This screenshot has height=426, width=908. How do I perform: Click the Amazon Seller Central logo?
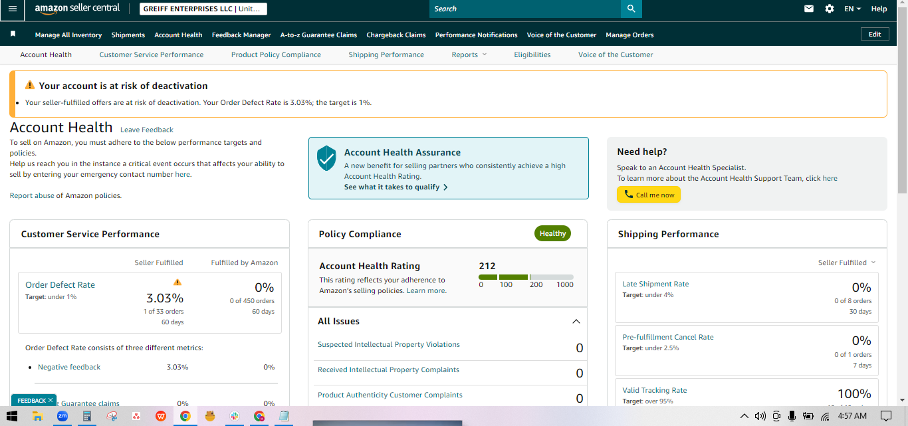tap(77, 9)
